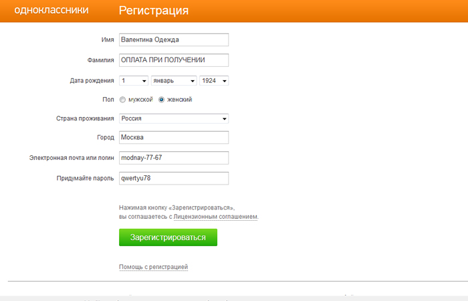Expand the Страна проживания country dropdown

pyautogui.click(x=173, y=118)
